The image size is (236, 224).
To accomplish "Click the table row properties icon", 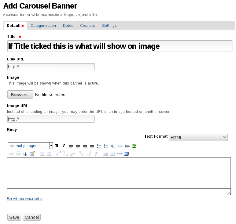I will coord(42,154).
